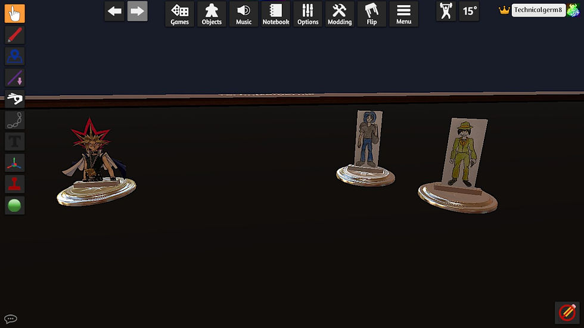Open the Modding tools menu
This screenshot has width=584, height=328.
[340, 14]
